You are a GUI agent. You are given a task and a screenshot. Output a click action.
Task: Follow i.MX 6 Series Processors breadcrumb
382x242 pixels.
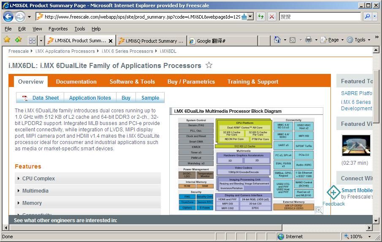(x=127, y=51)
